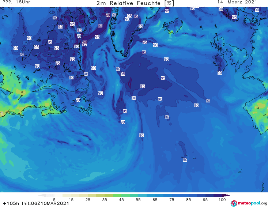This screenshot has width=268, height=207.
Task: Click legend value "85" on the color scale
Action: (x=188, y=200)
